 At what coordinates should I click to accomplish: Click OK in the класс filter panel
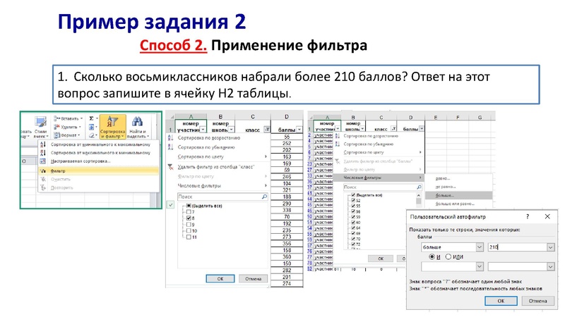pos(220,278)
